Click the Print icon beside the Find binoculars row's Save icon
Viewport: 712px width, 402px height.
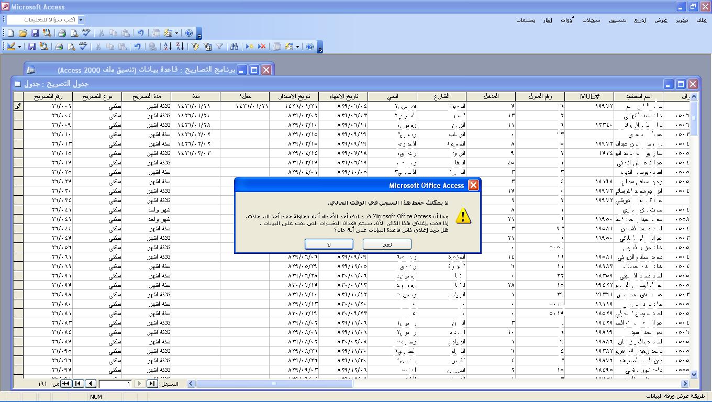pyautogui.click(x=59, y=47)
